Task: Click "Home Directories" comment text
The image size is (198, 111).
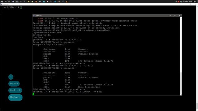Action: coord(89,87)
